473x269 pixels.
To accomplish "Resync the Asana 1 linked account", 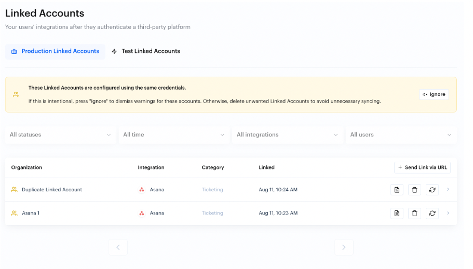I will tap(432, 213).
